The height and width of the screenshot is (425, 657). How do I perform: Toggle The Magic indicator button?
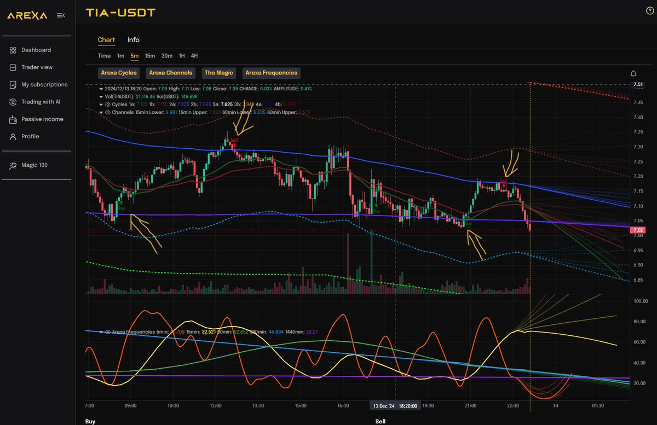tap(218, 73)
